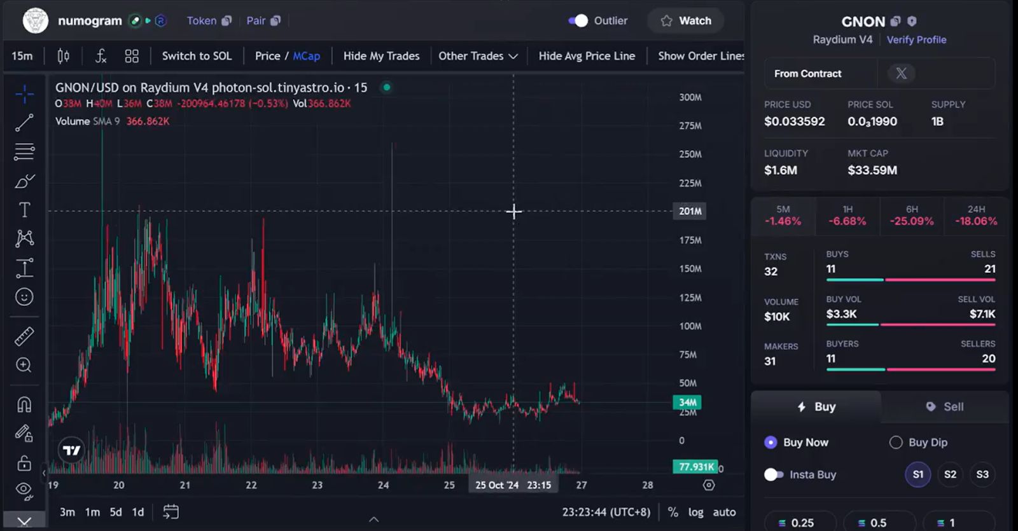
Task: Set date range to 1d
Action: 138,512
